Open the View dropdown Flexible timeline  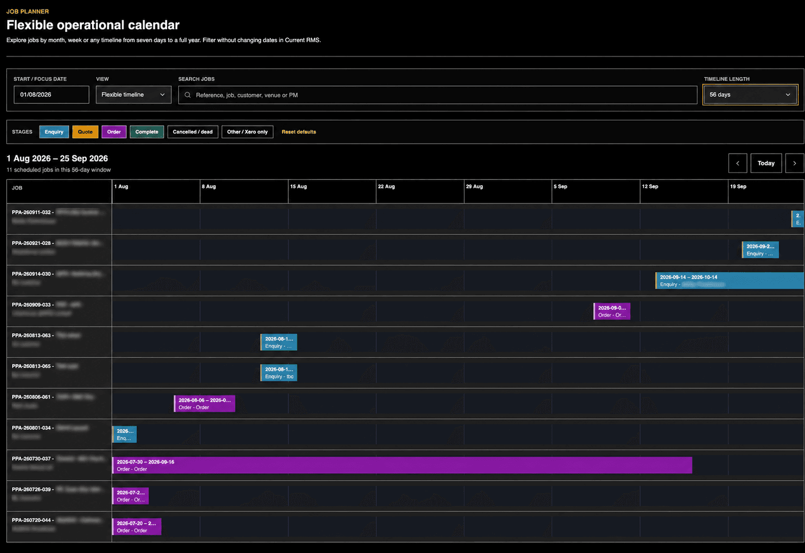point(134,95)
